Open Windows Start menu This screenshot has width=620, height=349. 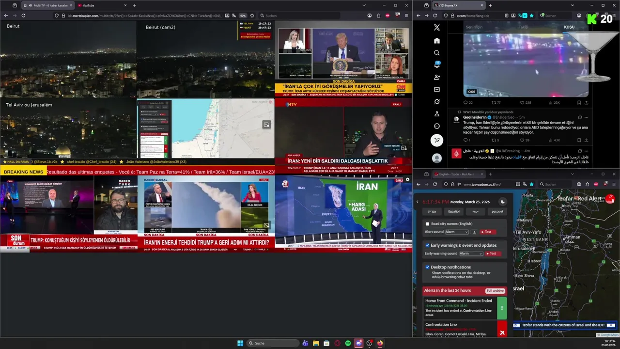coord(240,343)
